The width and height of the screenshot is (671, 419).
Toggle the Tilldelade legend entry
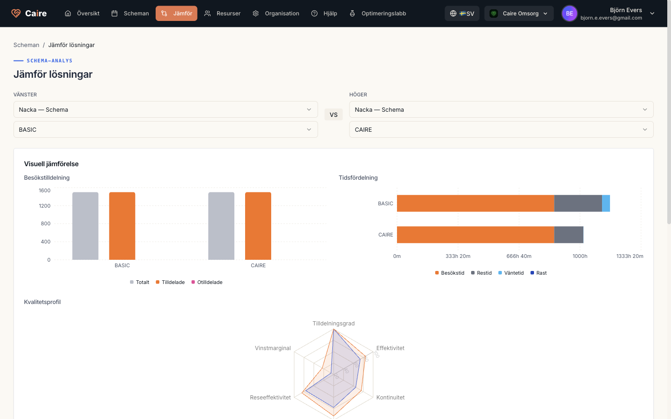170,282
